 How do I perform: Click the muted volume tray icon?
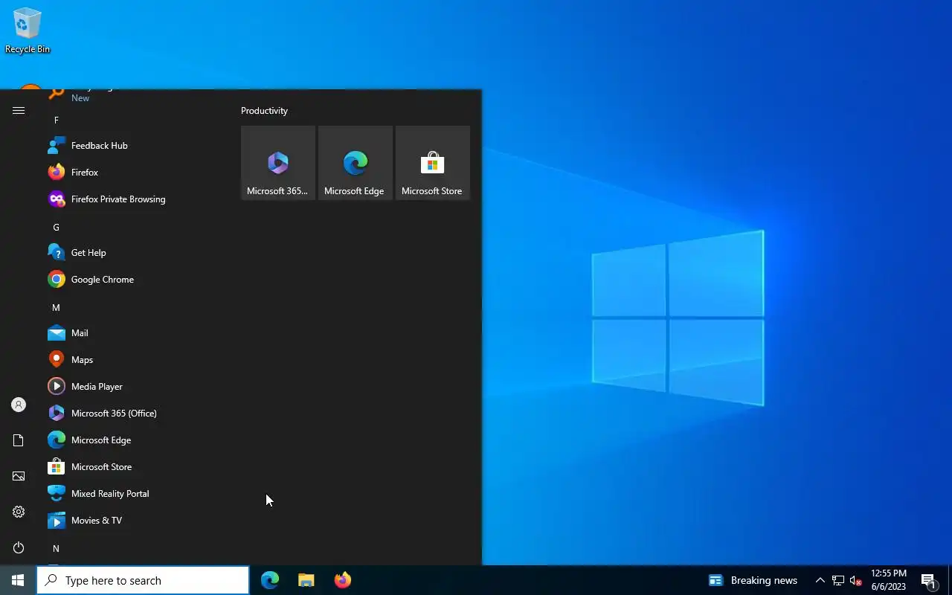pos(856,580)
